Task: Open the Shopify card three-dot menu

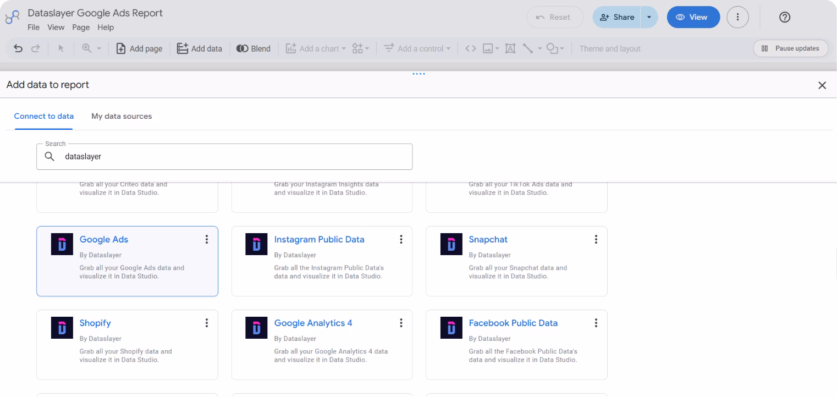Action: click(206, 323)
